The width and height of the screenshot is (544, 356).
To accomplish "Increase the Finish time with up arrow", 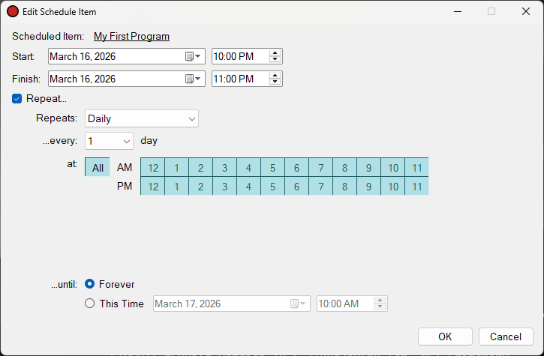I will tap(275, 76).
